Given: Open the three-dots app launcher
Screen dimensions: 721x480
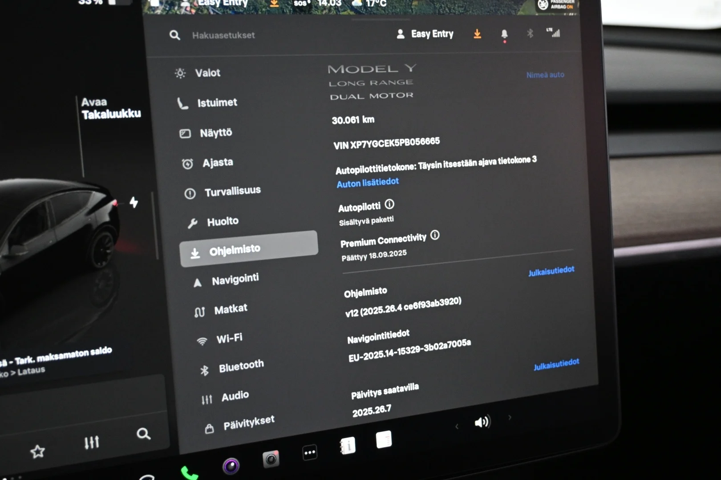Looking at the screenshot, I should tap(310, 452).
